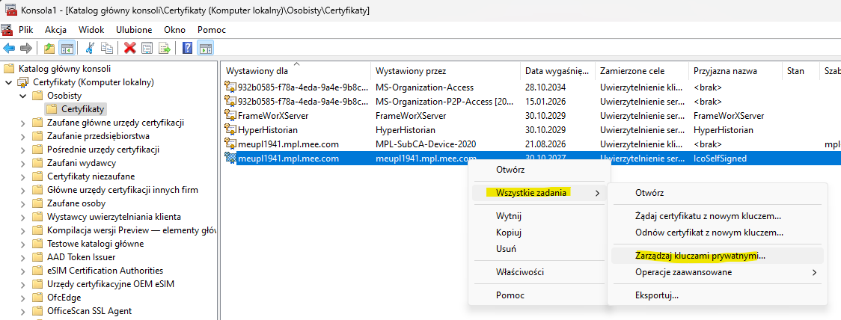Click the red X Delete icon
The image size is (841, 320).
[x=129, y=49]
